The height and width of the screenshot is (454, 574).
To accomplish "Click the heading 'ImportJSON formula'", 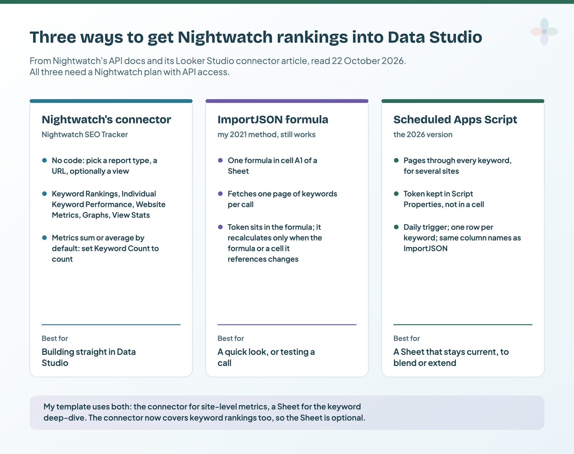I will click(x=273, y=120).
